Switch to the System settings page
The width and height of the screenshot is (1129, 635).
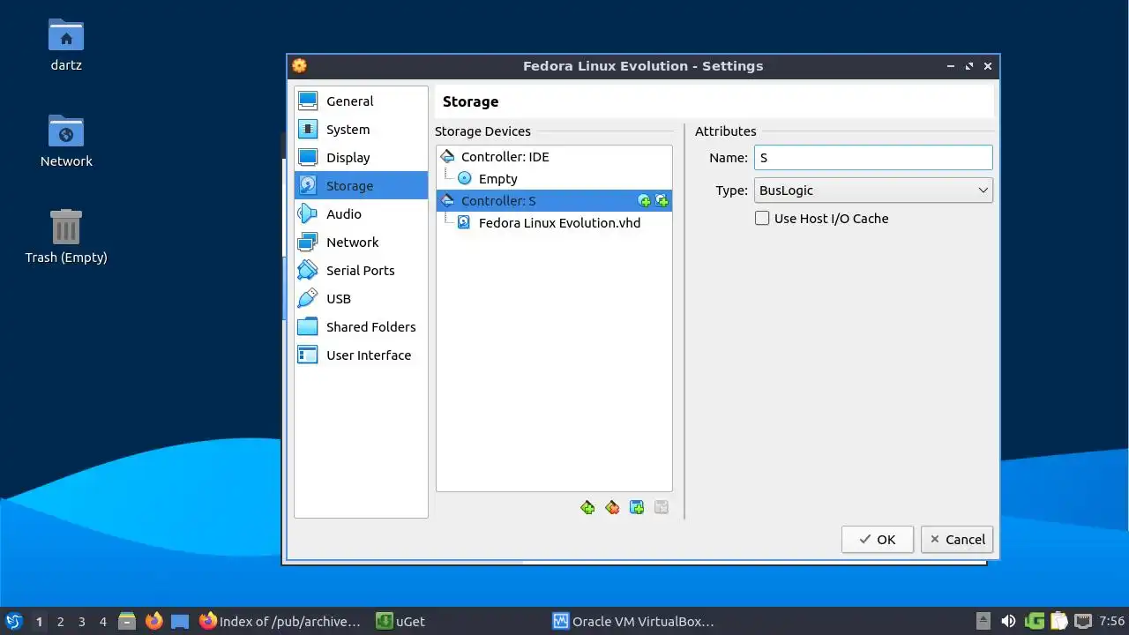(361, 130)
